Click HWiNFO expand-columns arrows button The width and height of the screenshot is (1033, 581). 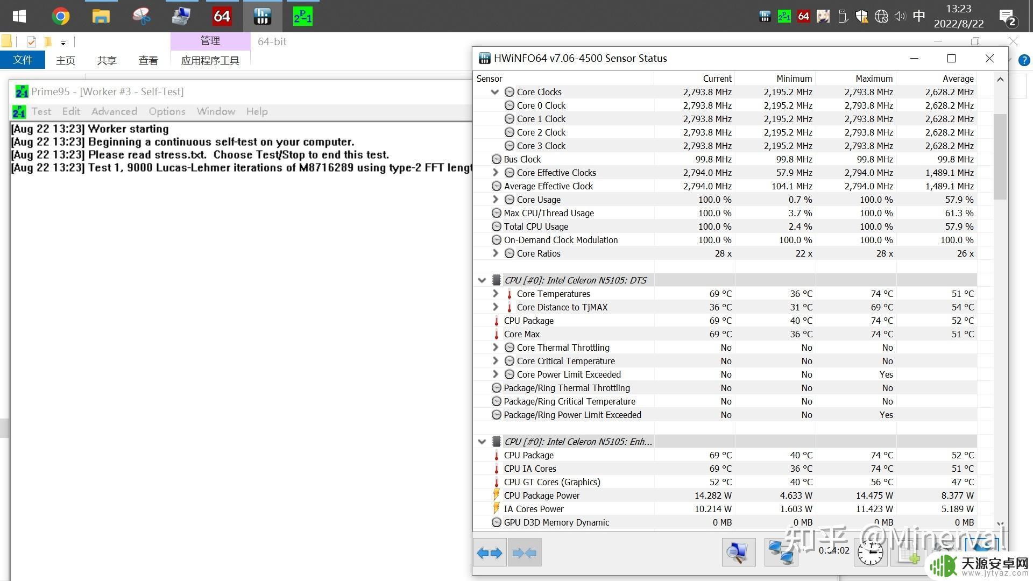(490, 552)
